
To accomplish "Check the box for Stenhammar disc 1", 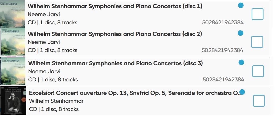I will pos(257,14).
